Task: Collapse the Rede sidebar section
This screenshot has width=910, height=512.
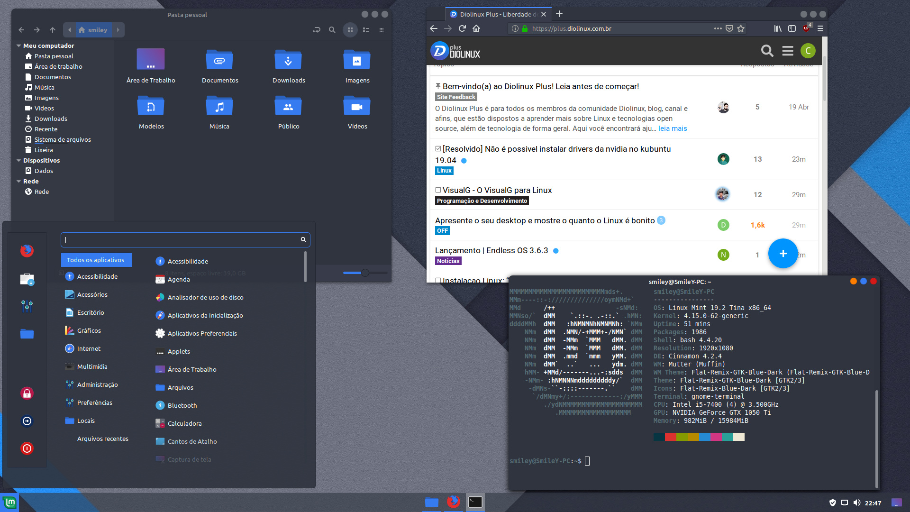Action: (18, 181)
